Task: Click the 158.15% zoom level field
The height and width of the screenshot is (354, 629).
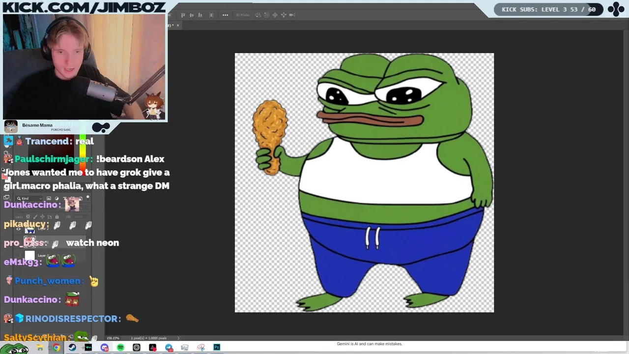Action: (113, 338)
